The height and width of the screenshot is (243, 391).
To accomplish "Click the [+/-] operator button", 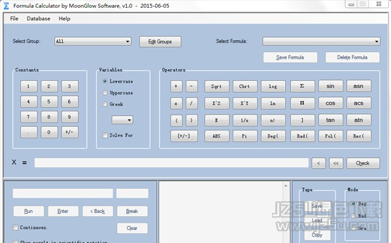I will [x=184, y=136].
